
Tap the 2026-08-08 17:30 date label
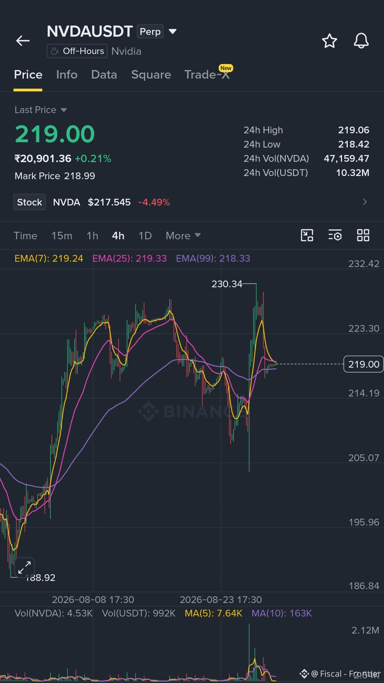93,600
